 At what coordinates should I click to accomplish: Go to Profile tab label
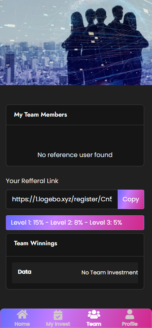129,324
